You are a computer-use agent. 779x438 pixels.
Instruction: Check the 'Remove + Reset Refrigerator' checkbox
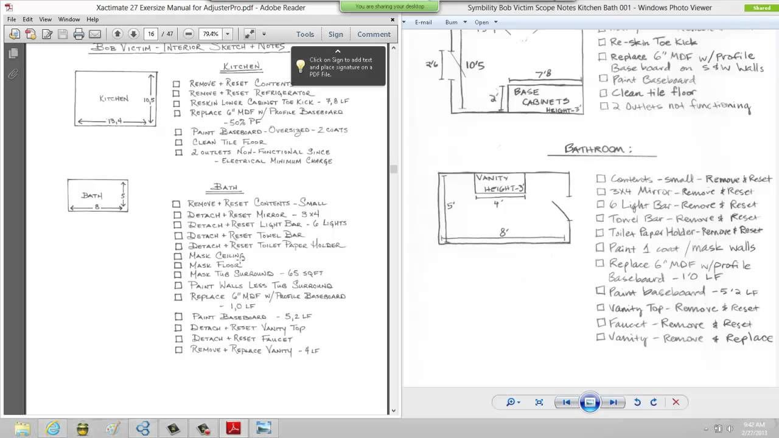point(176,94)
